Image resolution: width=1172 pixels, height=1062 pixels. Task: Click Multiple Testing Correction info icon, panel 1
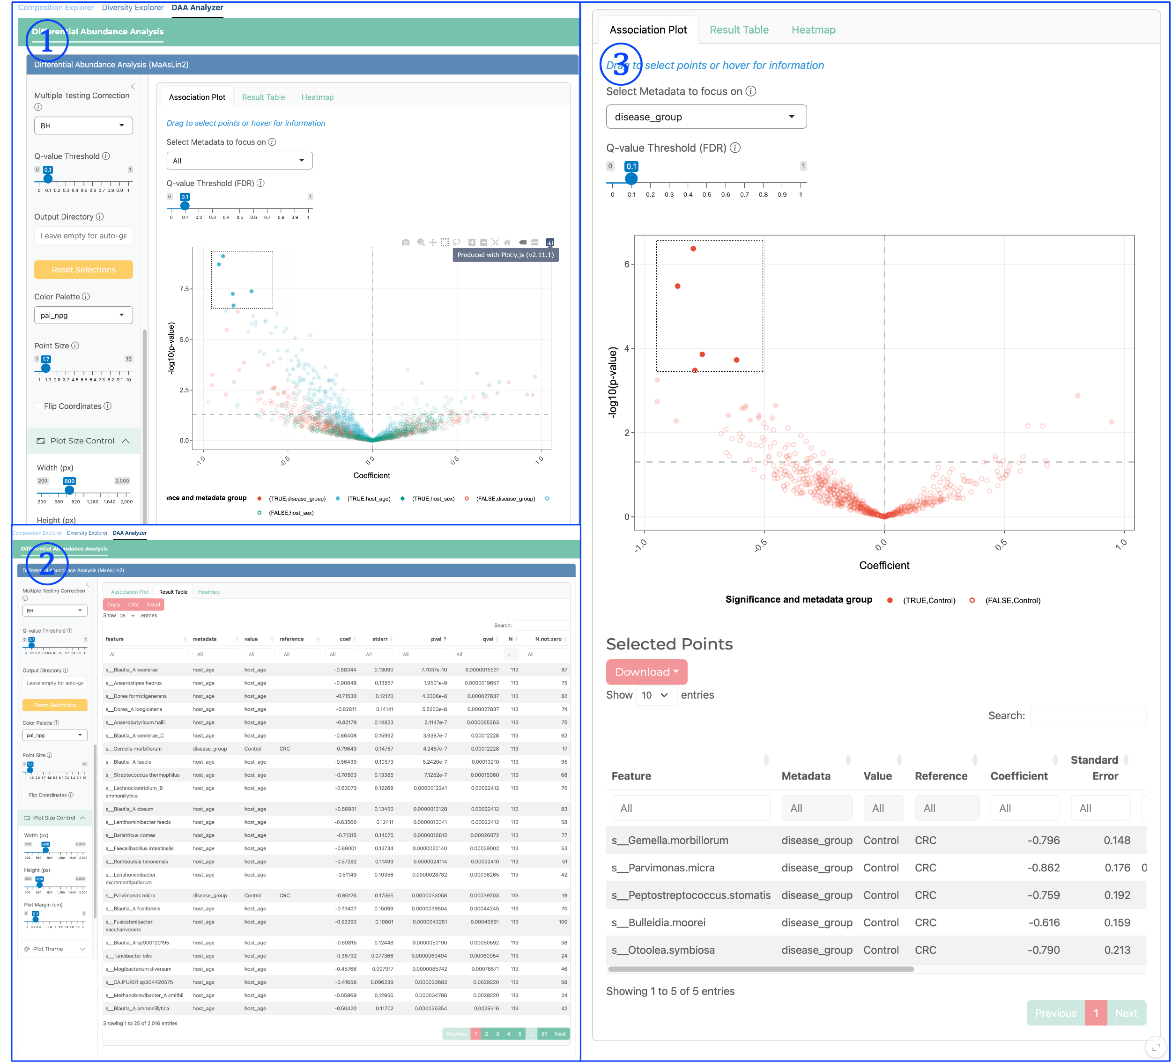click(38, 107)
